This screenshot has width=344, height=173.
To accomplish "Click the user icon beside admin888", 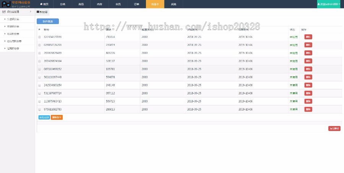I will pos(318,4).
